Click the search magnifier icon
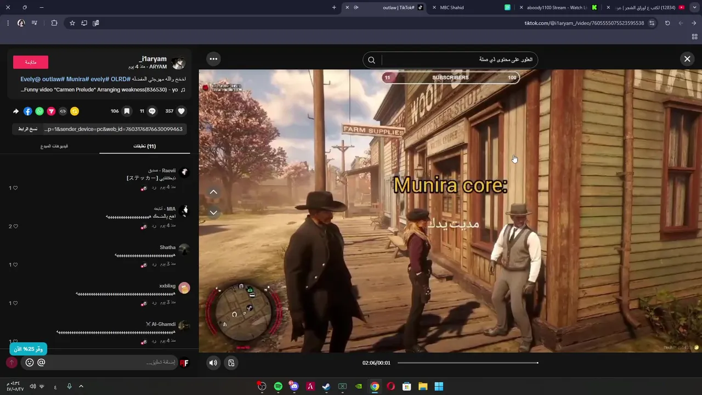 [371, 60]
